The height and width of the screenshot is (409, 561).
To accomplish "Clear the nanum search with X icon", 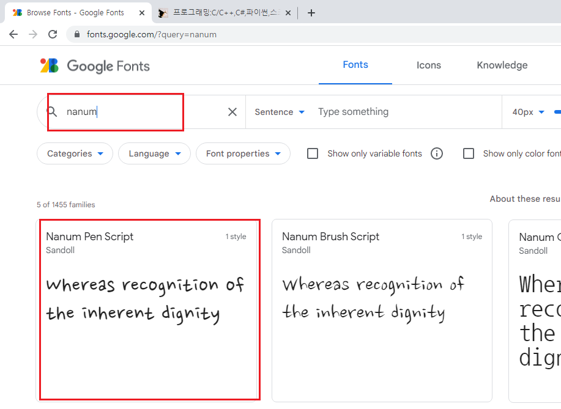I will point(232,112).
